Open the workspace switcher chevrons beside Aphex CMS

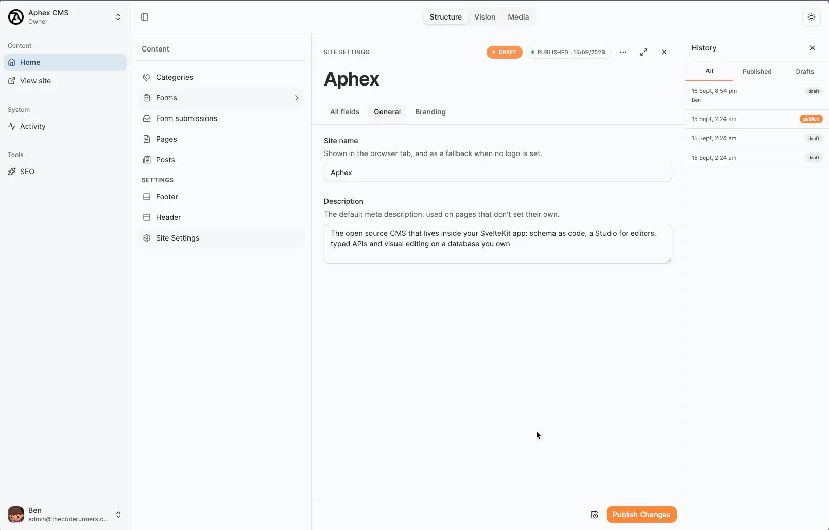[118, 17]
